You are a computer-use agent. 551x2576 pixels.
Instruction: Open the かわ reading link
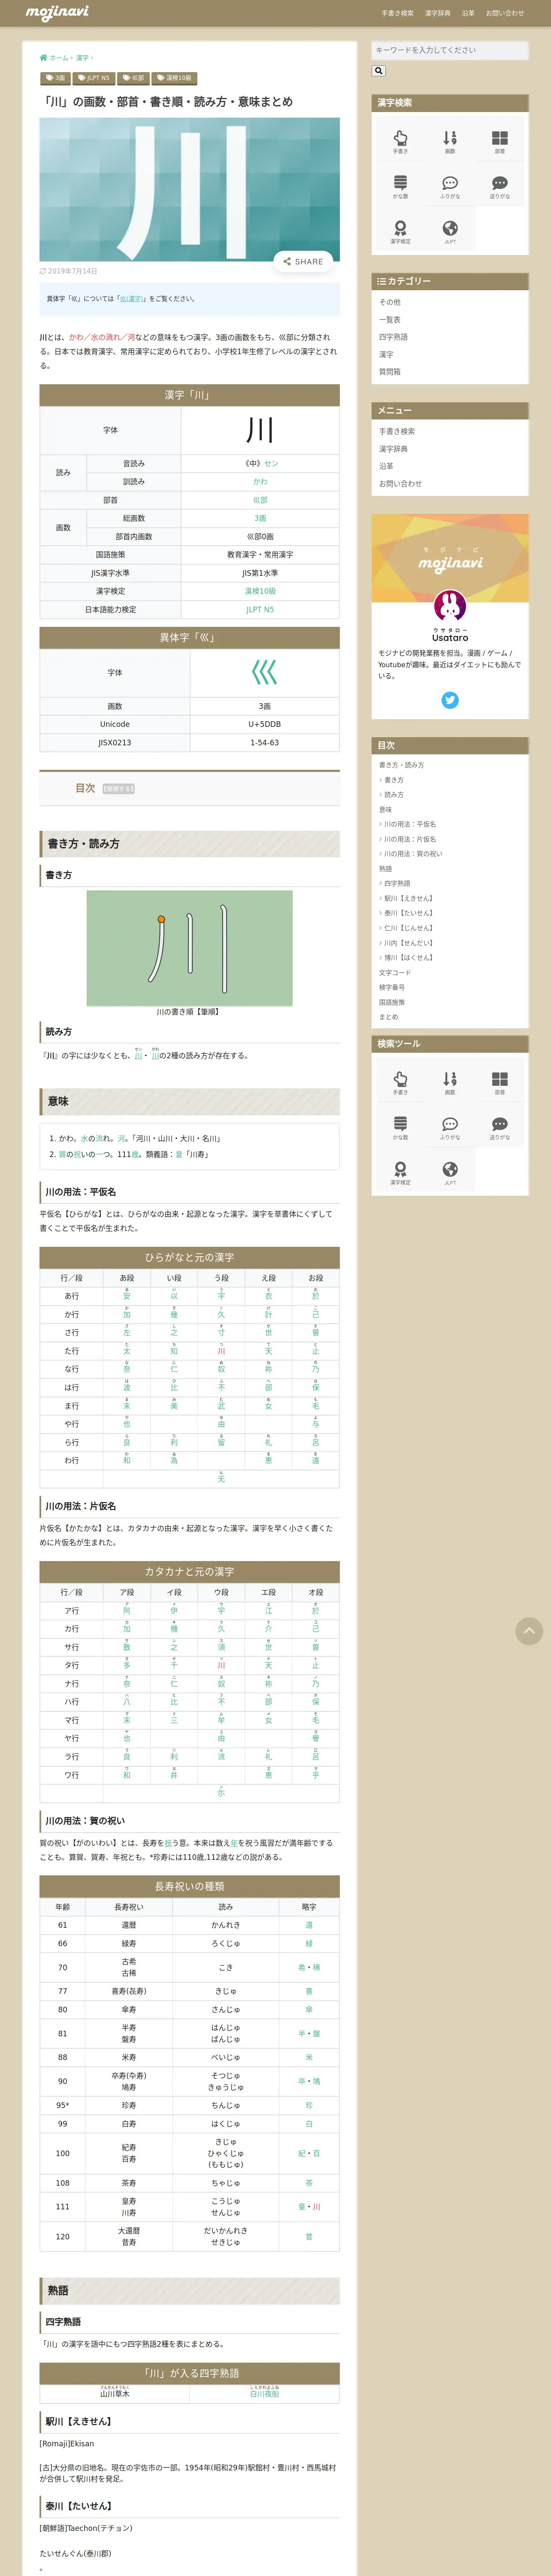tap(260, 482)
